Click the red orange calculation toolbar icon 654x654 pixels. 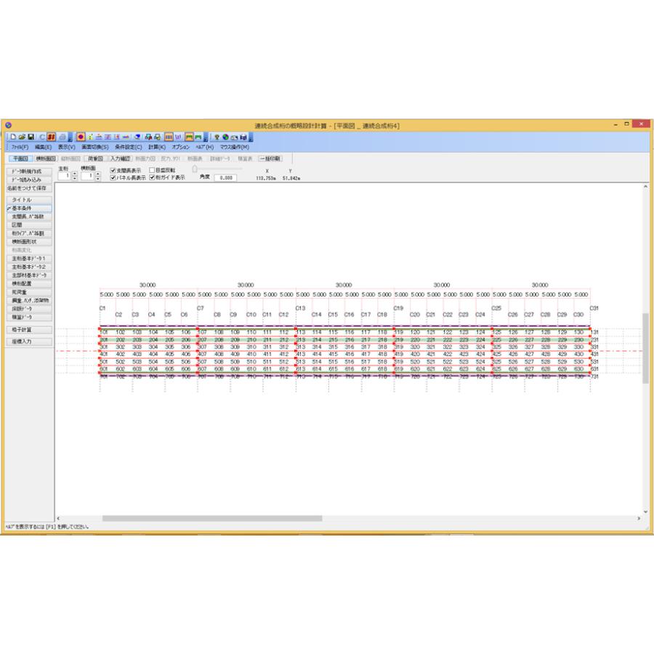coord(51,137)
